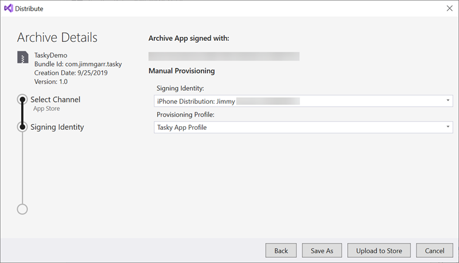The height and width of the screenshot is (263, 459).
Task: Select the Signing Identity step label
Action: point(57,127)
